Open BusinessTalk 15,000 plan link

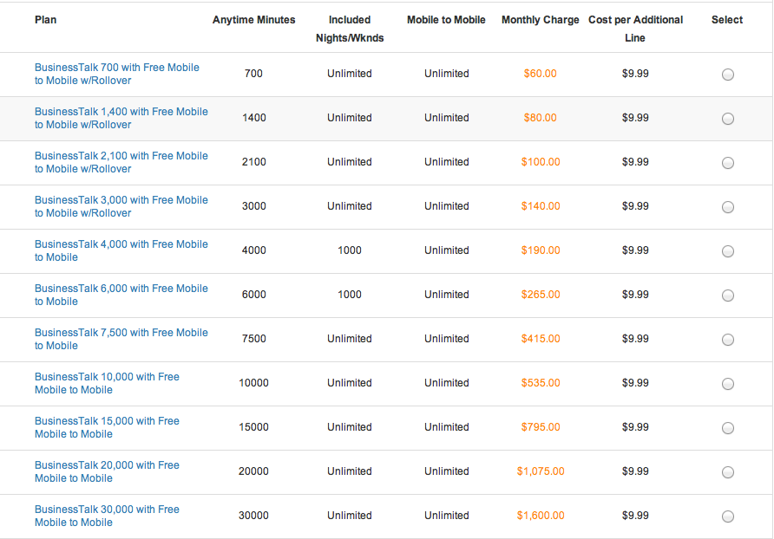click(x=107, y=427)
